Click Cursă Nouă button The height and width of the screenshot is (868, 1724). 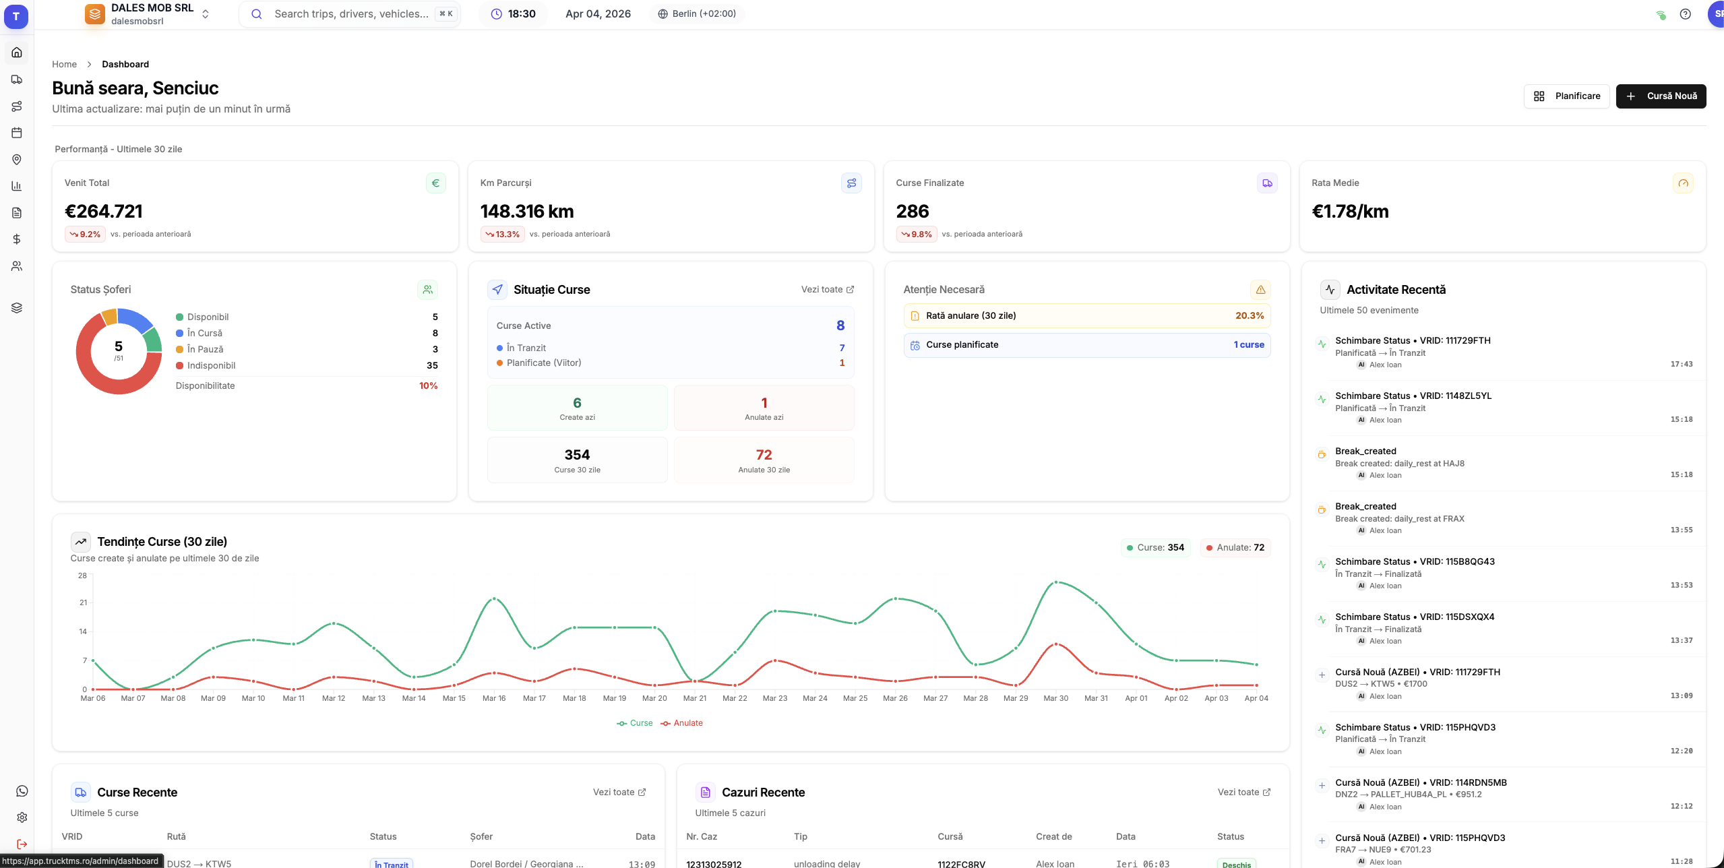coord(1660,96)
